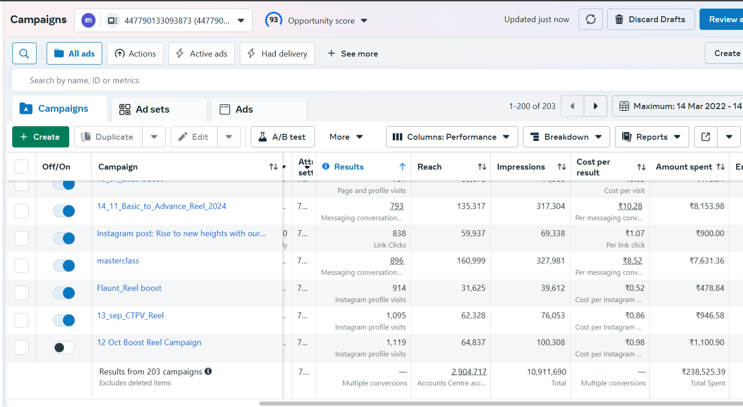This screenshot has height=407, width=743.
Task: Open Instagram post Rise to new heights campaign
Action: tap(181, 233)
